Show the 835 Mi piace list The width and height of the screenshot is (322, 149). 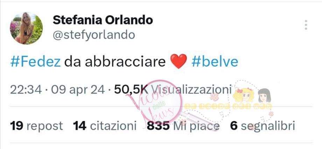pyautogui.click(x=183, y=126)
